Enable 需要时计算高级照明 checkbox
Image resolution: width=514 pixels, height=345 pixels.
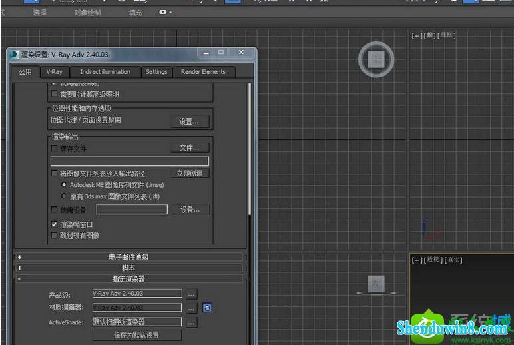coord(55,94)
